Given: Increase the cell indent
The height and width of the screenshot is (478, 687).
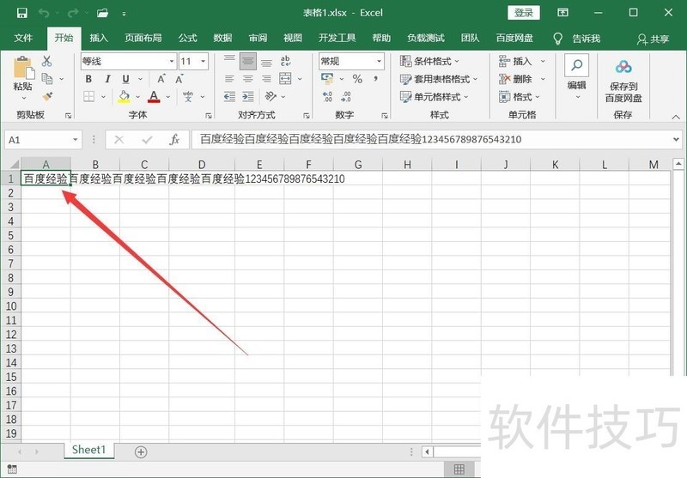Looking at the screenshot, I should (248, 96).
